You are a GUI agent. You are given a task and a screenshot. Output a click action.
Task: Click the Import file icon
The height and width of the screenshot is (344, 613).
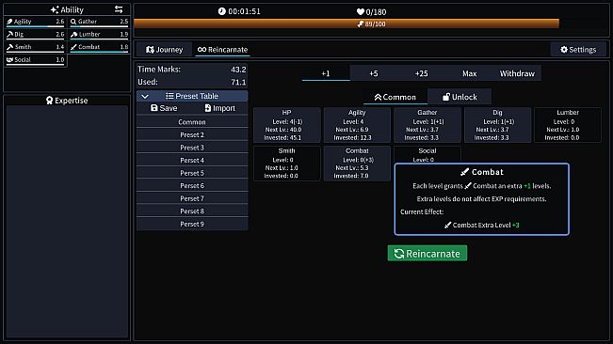(x=207, y=108)
